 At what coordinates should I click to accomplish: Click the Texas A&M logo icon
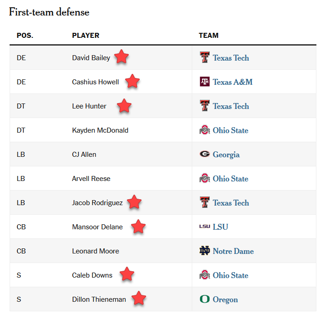(205, 82)
